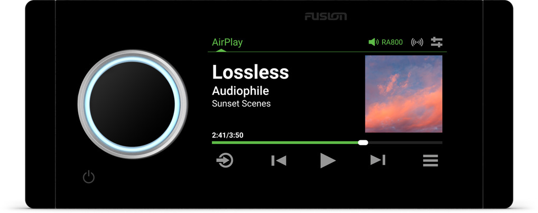Open the hamburger menu icon

(430, 161)
